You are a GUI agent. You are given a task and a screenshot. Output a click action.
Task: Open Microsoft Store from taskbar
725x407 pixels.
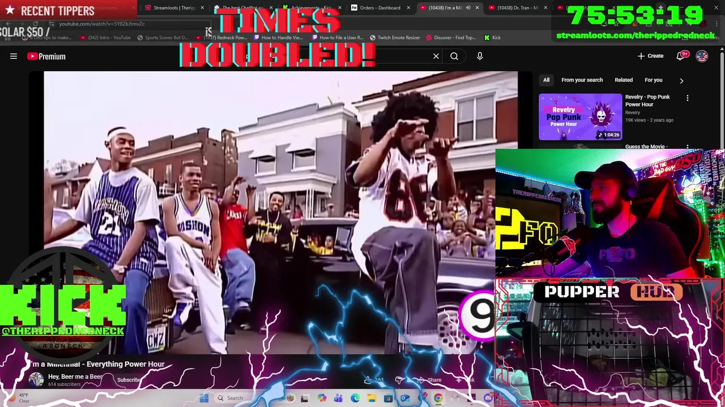click(388, 398)
